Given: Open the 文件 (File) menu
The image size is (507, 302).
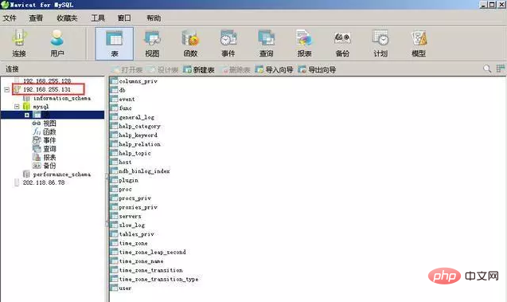Looking at the screenshot, I should [x=10, y=18].
